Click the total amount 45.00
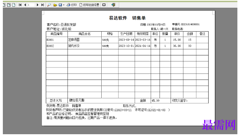Viewport: 242px width, 136px height. [x=155, y=100]
